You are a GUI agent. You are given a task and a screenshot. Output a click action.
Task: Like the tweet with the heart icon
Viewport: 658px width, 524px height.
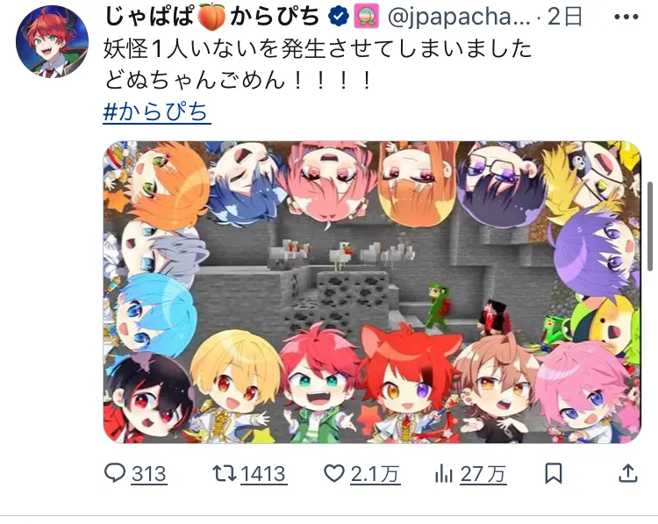334,473
